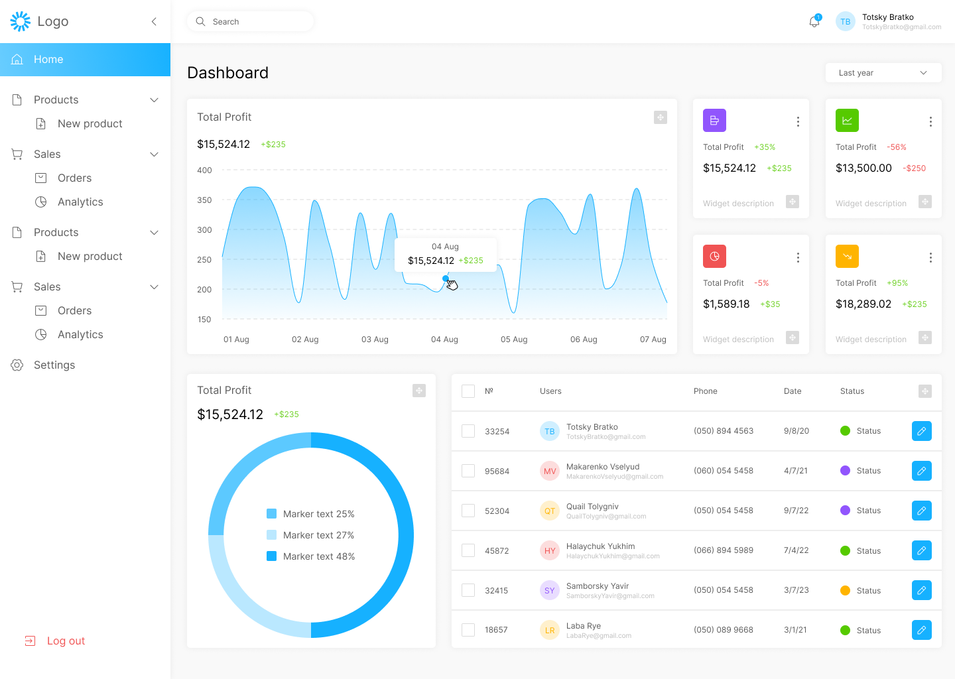Check the box for row 33254
This screenshot has width=955, height=679.
[468, 431]
